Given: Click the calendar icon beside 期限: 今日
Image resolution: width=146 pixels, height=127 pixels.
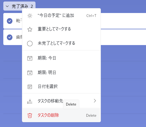Looking at the screenshot, I should click(30, 58).
